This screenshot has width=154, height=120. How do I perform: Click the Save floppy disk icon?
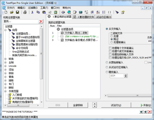pos(17,12)
